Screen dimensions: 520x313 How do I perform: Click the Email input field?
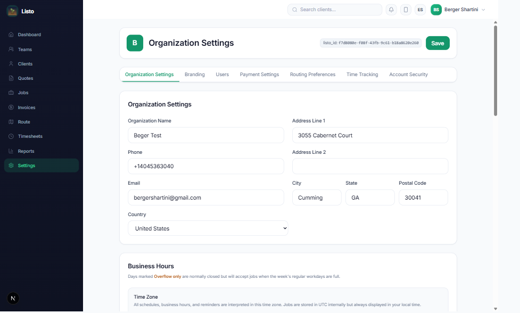click(206, 197)
